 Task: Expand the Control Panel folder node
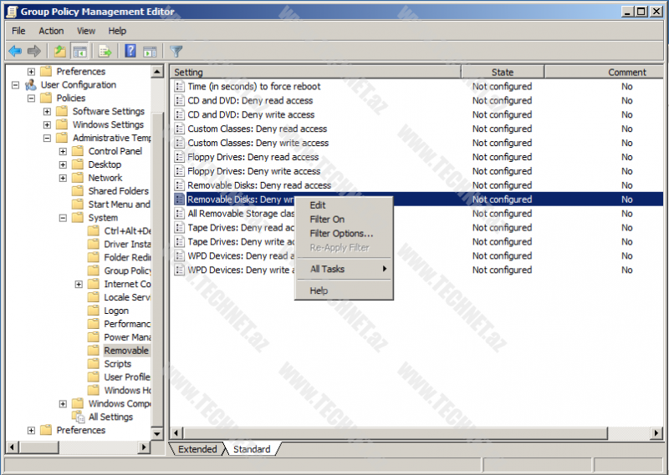pyautogui.click(x=64, y=151)
